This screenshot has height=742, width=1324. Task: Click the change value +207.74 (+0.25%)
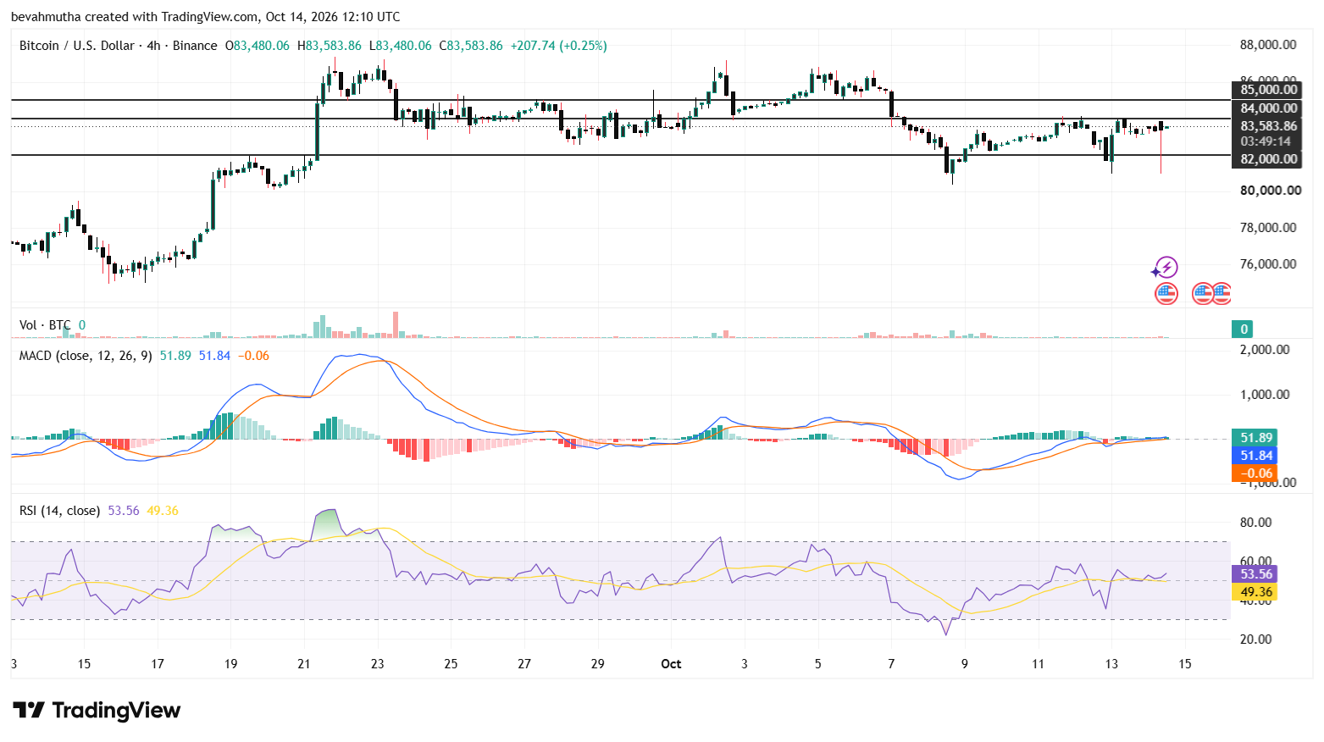[x=558, y=46]
